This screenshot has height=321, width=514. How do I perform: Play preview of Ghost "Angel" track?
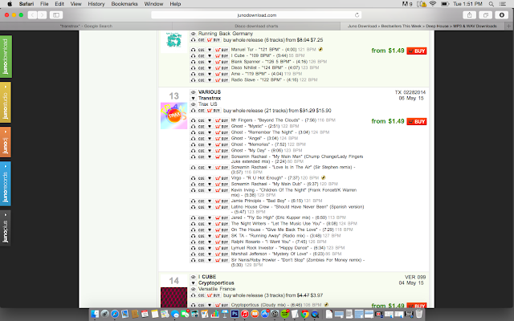coord(193,139)
